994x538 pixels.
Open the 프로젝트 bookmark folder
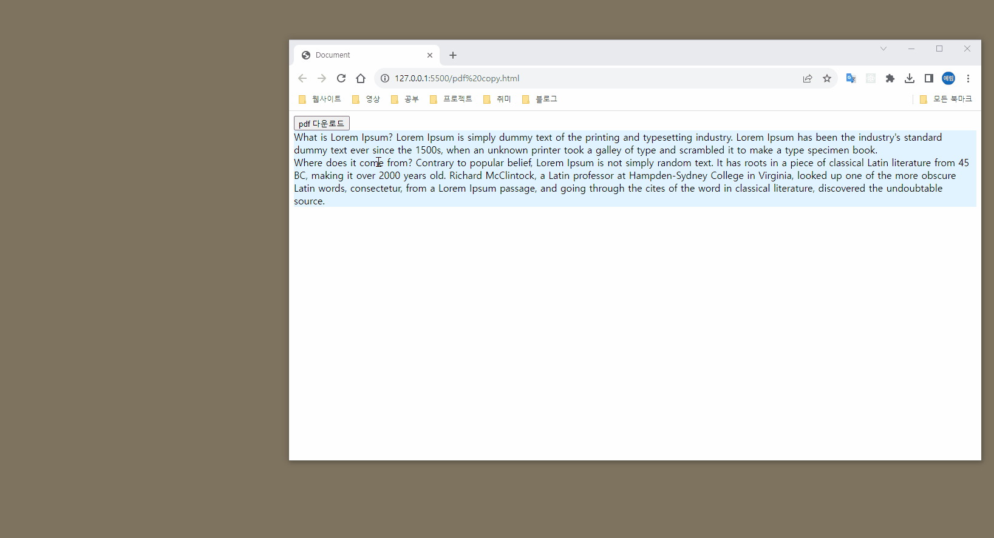click(x=451, y=99)
